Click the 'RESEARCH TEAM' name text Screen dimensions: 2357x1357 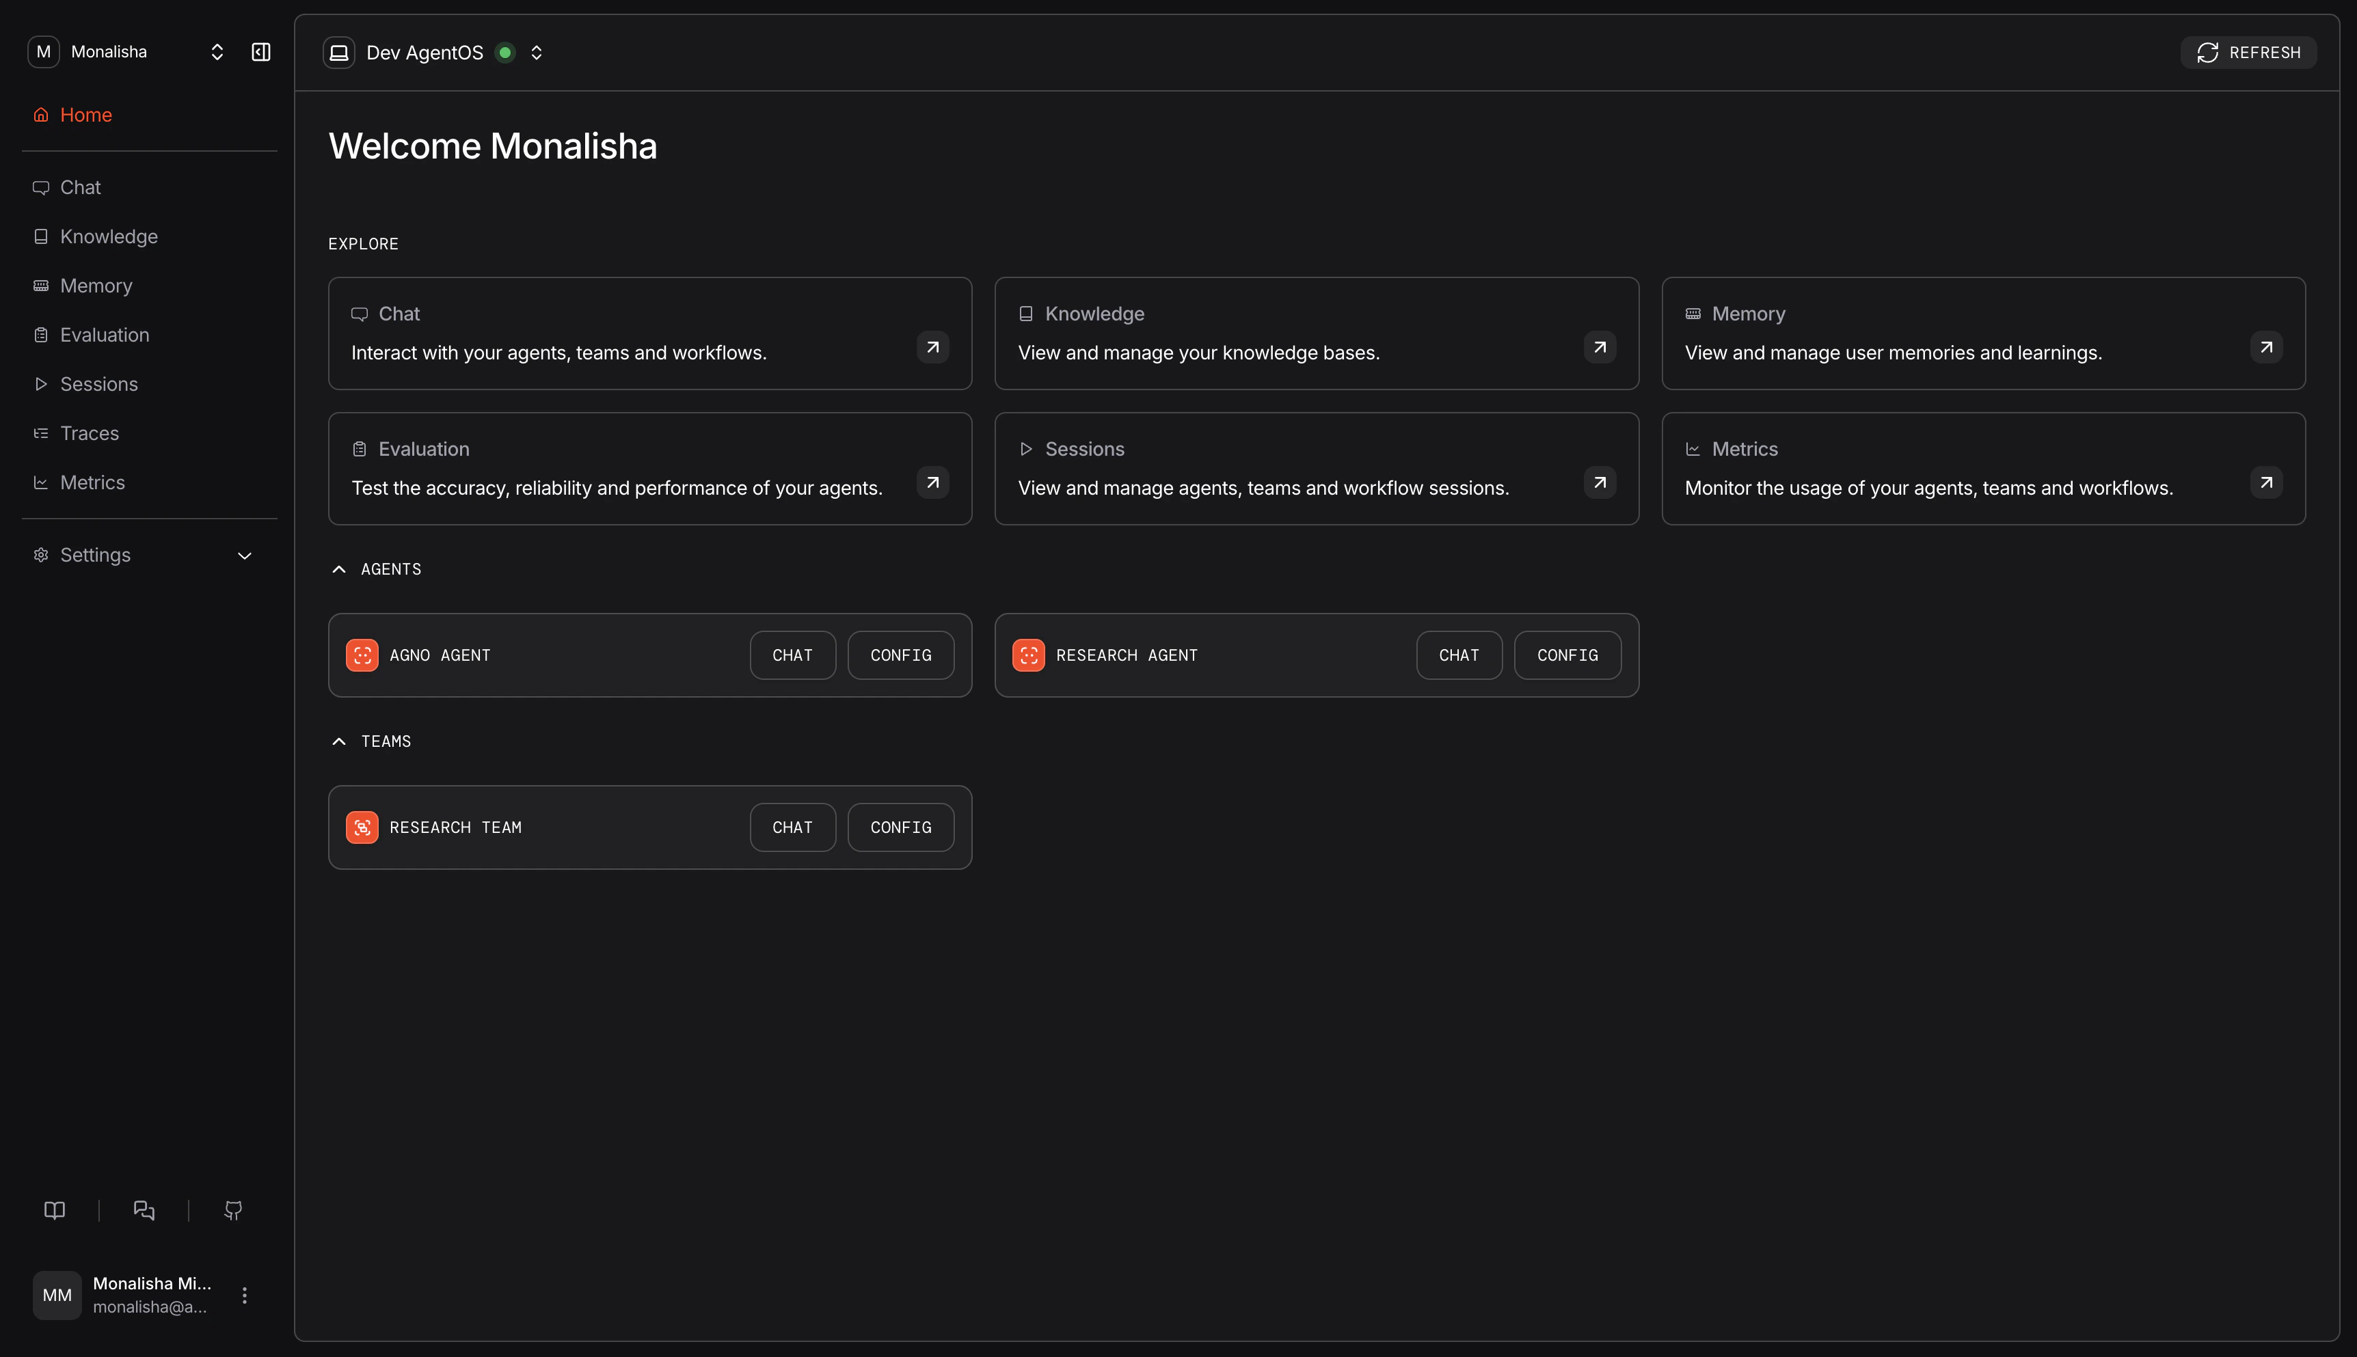coord(455,827)
